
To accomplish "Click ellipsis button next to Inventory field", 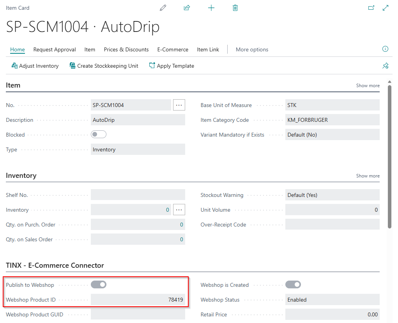I will [179, 209].
